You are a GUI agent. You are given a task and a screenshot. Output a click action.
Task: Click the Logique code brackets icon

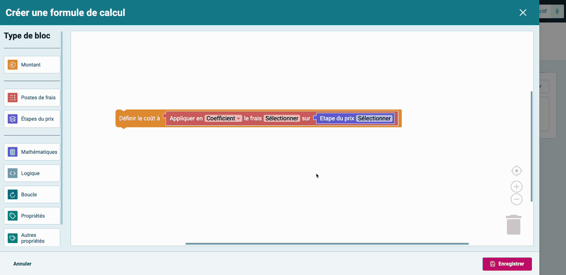point(13,173)
